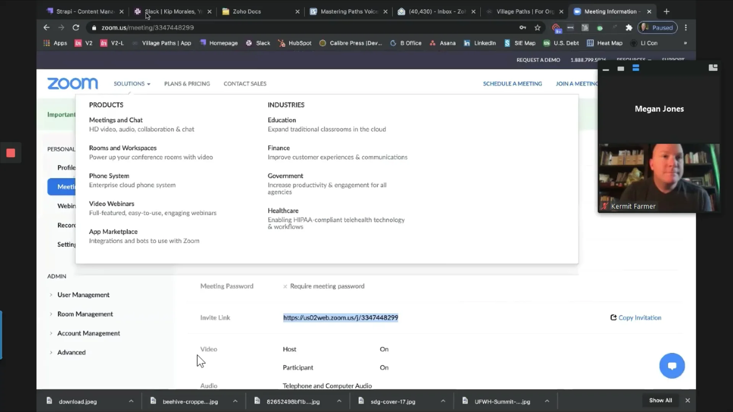Switch to Strapi Content Manager tab
The height and width of the screenshot is (412, 733).
(85, 11)
